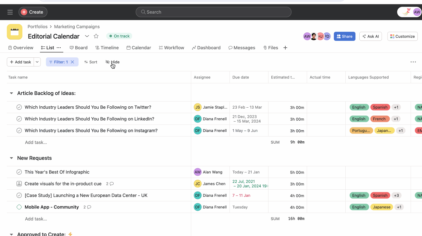Open the Dashboard tab
422x236 pixels.
point(206,48)
